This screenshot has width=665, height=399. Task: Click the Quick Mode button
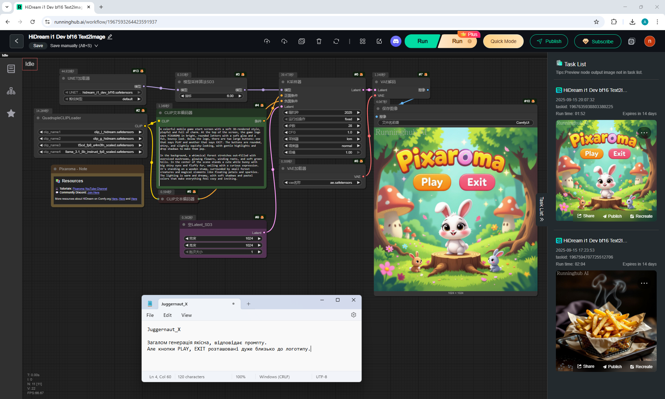coord(503,41)
